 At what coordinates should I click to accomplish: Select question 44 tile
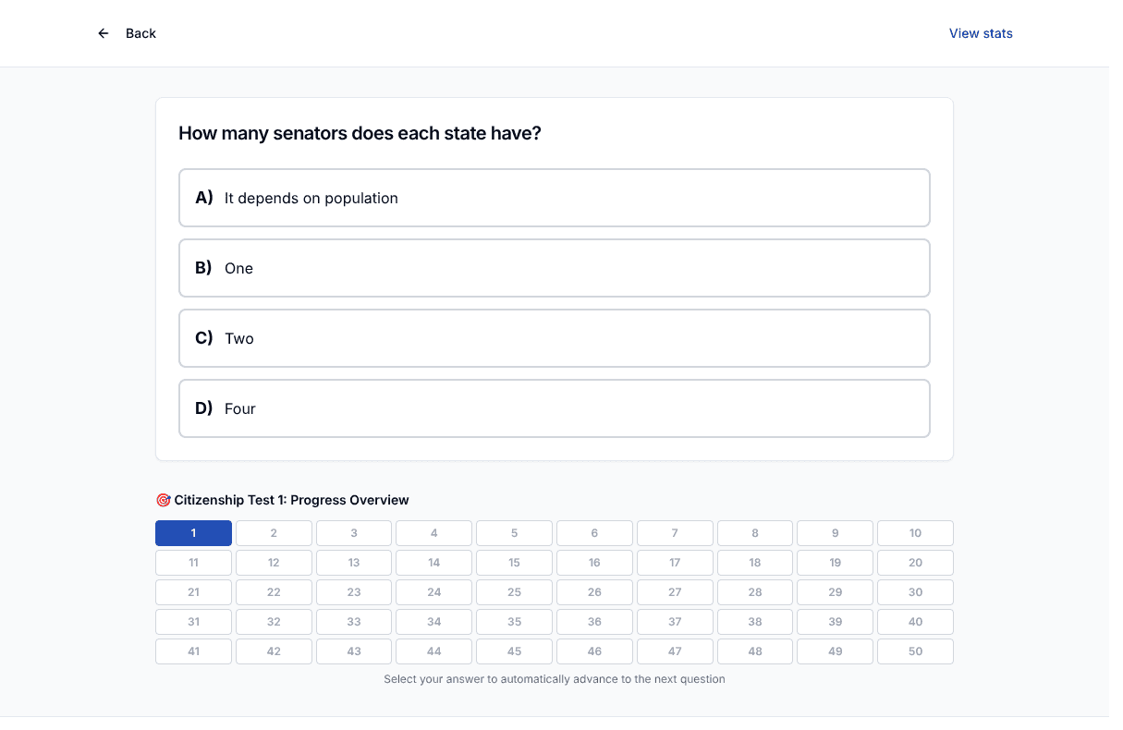pyautogui.click(x=434, y=651)
